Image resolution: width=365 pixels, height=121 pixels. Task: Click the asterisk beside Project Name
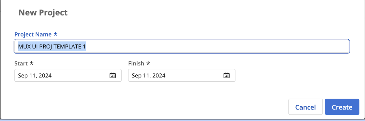(55, 34)
